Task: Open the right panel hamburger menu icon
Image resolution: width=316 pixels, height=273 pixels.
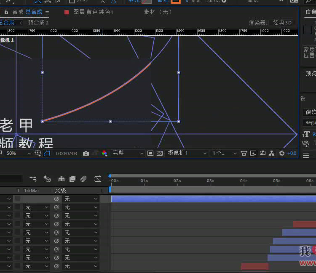Action: pos(306,155)
